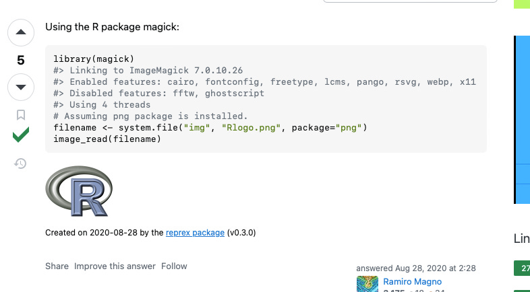This screenshot has width=530, height=292.
Task: Click the vote count of 5
Action: (20, 61)
